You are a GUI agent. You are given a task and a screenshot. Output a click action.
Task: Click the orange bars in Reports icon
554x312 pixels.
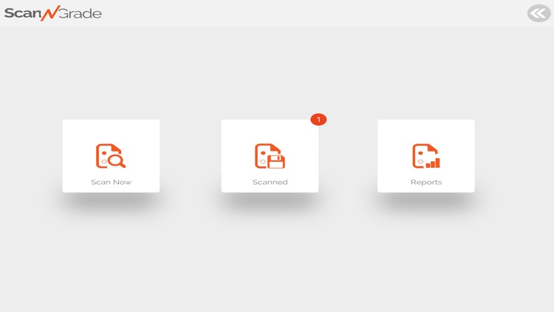click(x=433, y=163)
